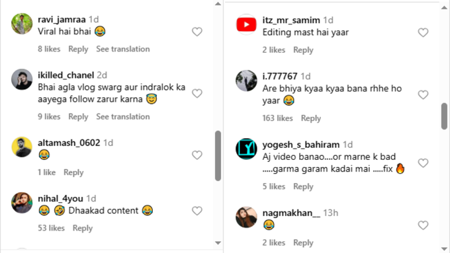The width and height of the screenshot is (450, 253).
Task: Like ravi_jamraa's comment with the heart icon
Action: [x=197, y=32]
